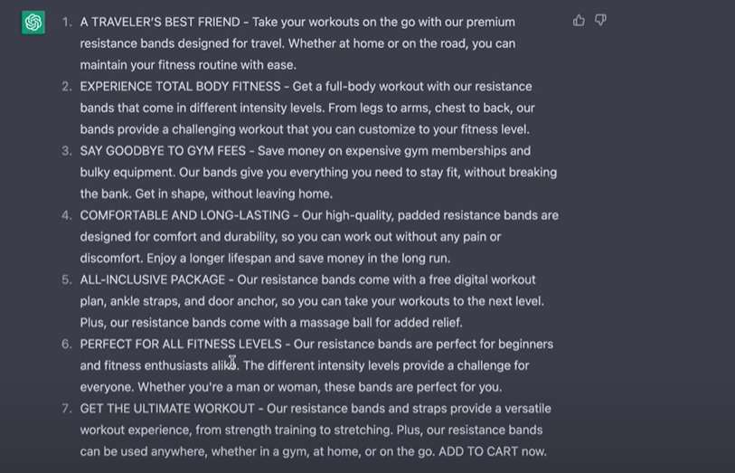Click the ChatGPT logo avatar
This screenshot has height=473, width=735.
coord(33,24)
